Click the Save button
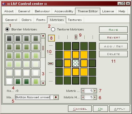This screenshot has height=114, width=132. pyautogui.click(x=113, y=30)
